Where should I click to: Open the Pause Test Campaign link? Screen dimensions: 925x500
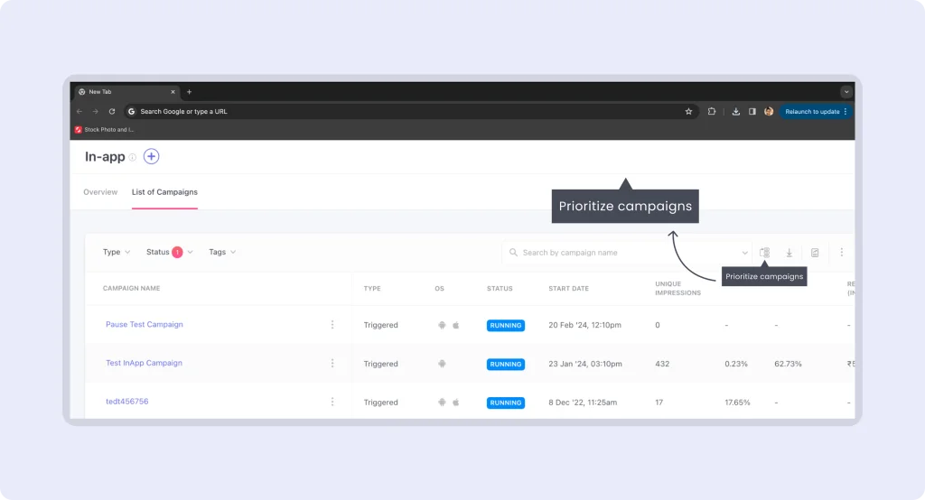[145, 325]
